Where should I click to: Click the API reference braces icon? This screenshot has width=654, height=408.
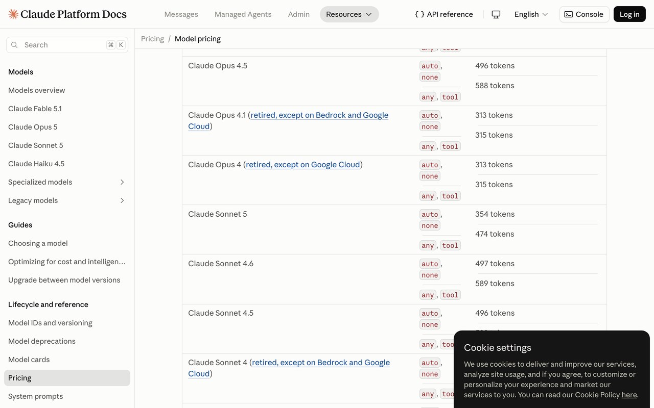(419, 14)
